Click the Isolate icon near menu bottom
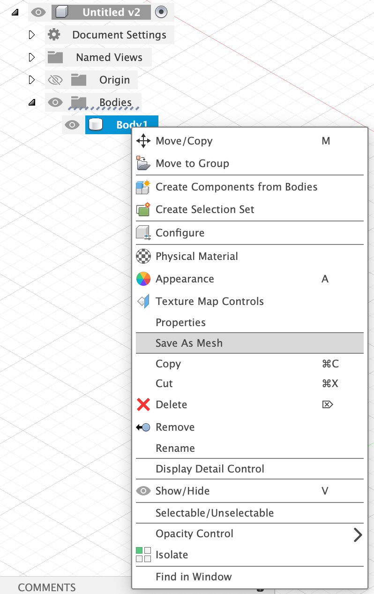374x594 pixels. click(143, 555)
